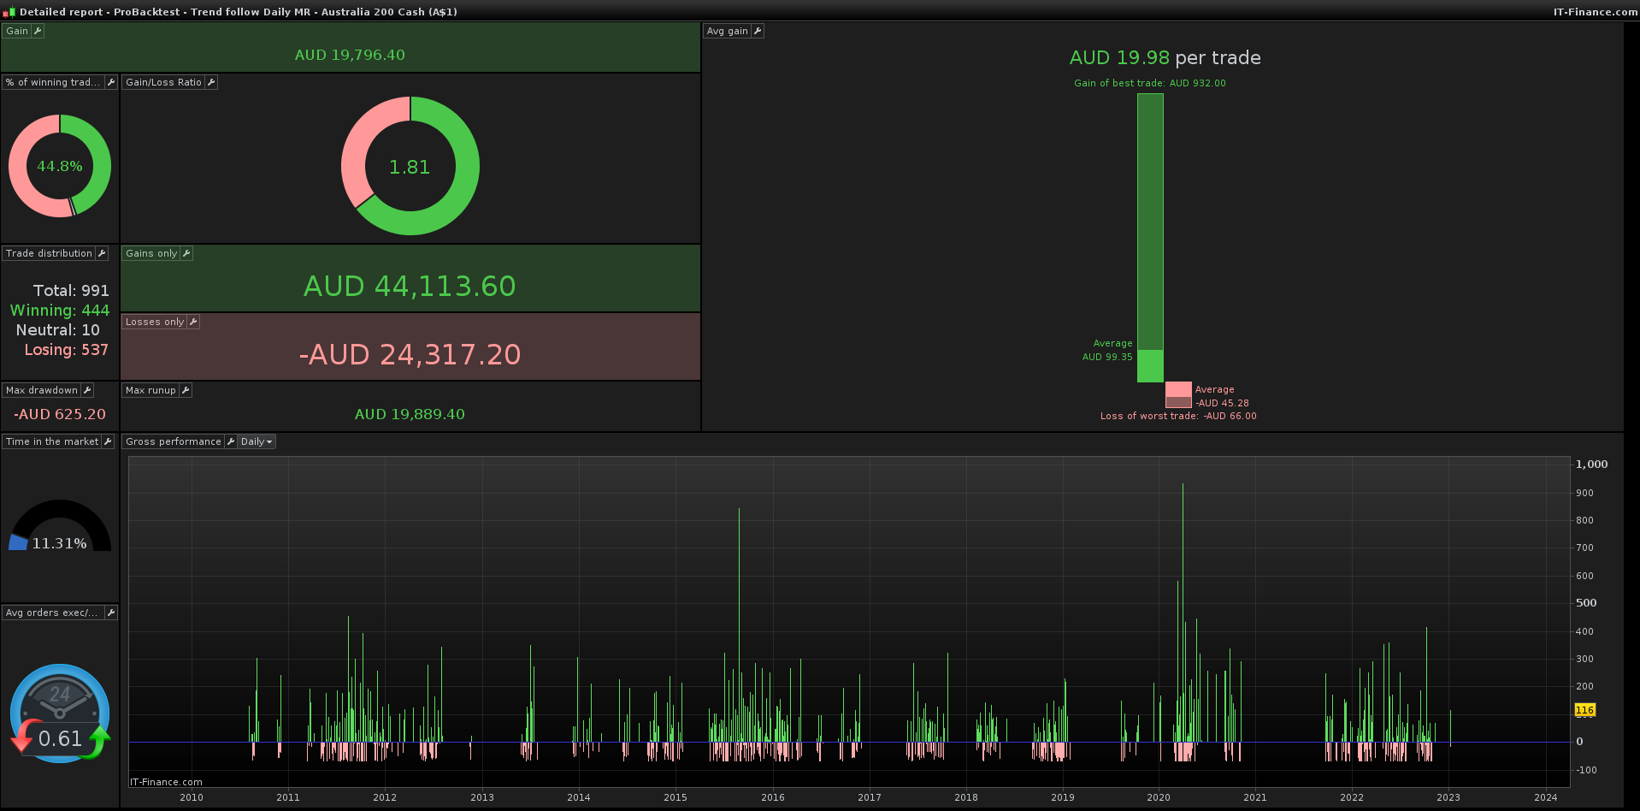Screen dimensions: 1640x811
Task: Click the Loss of worst trade: -AUD 66.00 text
Action: pos(1178,416)
